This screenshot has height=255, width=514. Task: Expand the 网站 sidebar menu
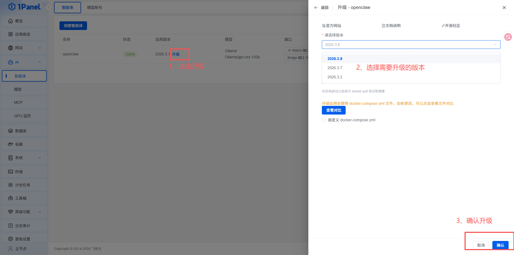(24, 48)
